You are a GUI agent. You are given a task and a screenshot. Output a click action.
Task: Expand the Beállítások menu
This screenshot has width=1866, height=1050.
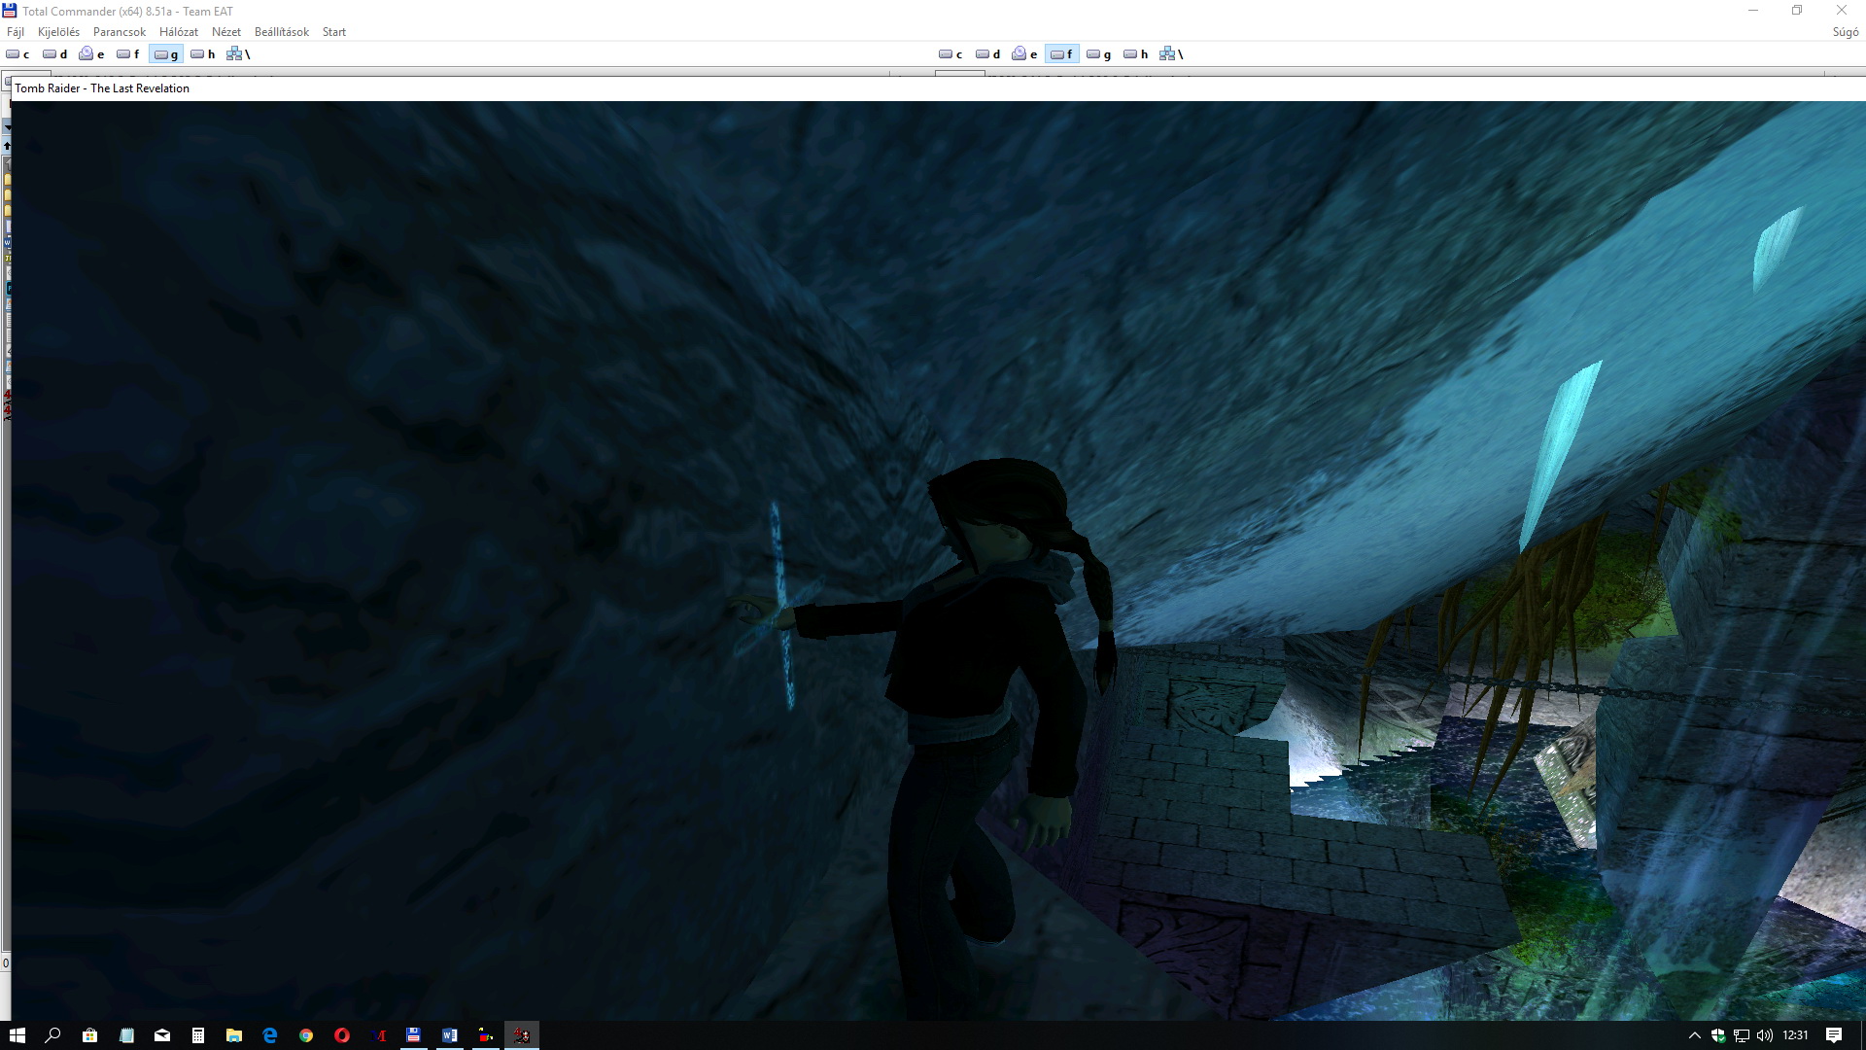tap(281, 32)
